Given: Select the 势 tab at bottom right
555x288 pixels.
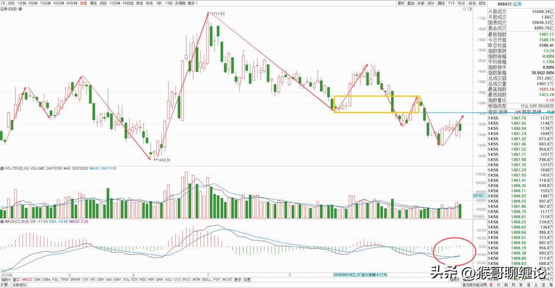Looking at the screenshot, I should click(x=513, y=285).
